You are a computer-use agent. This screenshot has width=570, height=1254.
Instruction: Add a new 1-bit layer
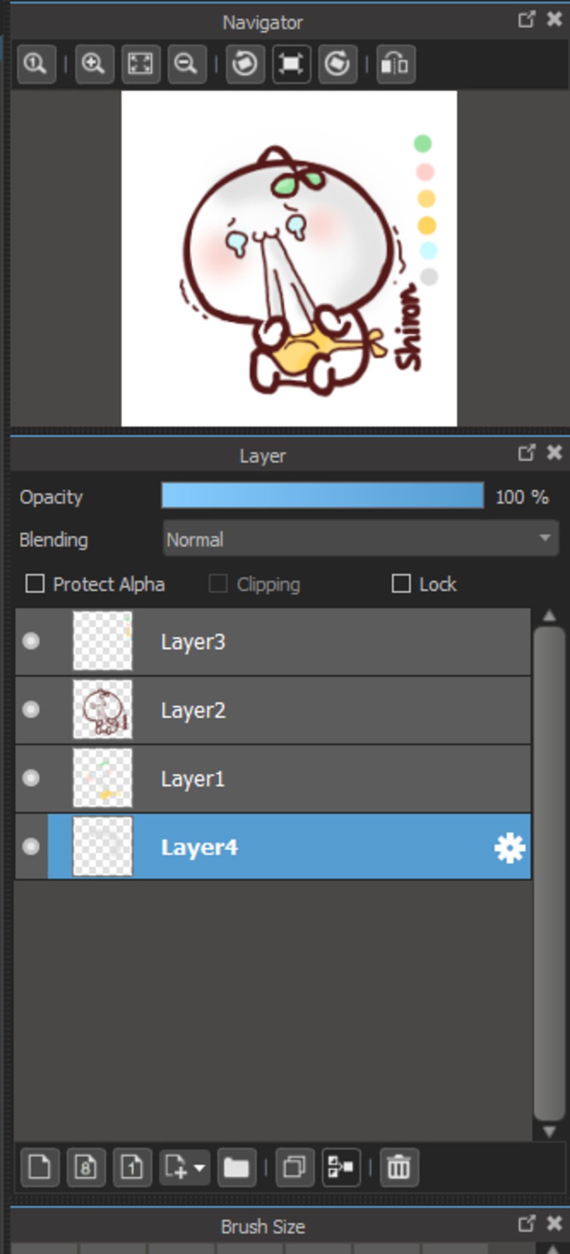pos(132,1167)
